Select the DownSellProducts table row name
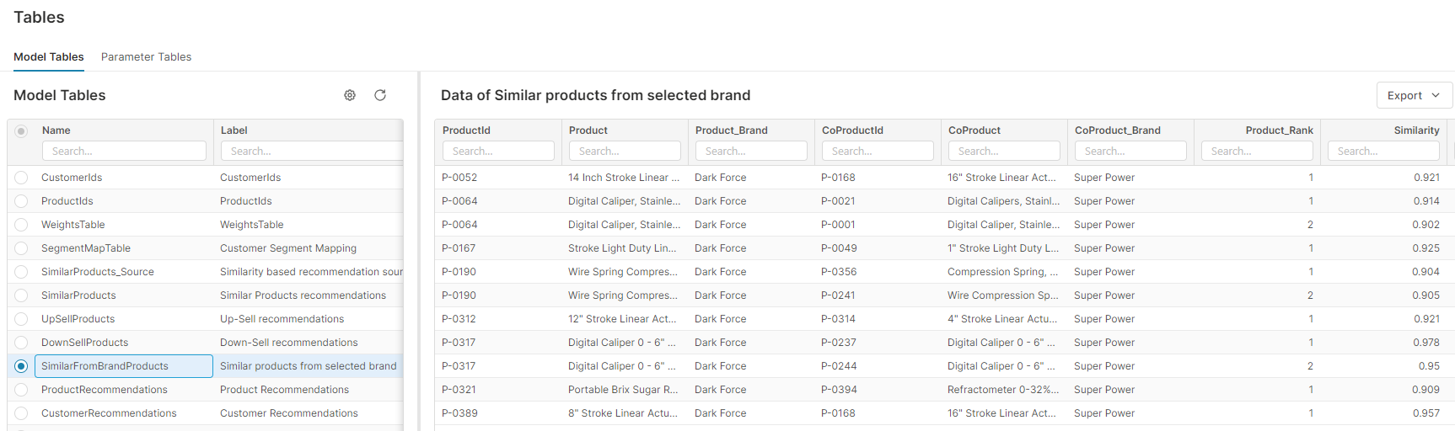Screen dimensions: 1455x431 [85, 343]
